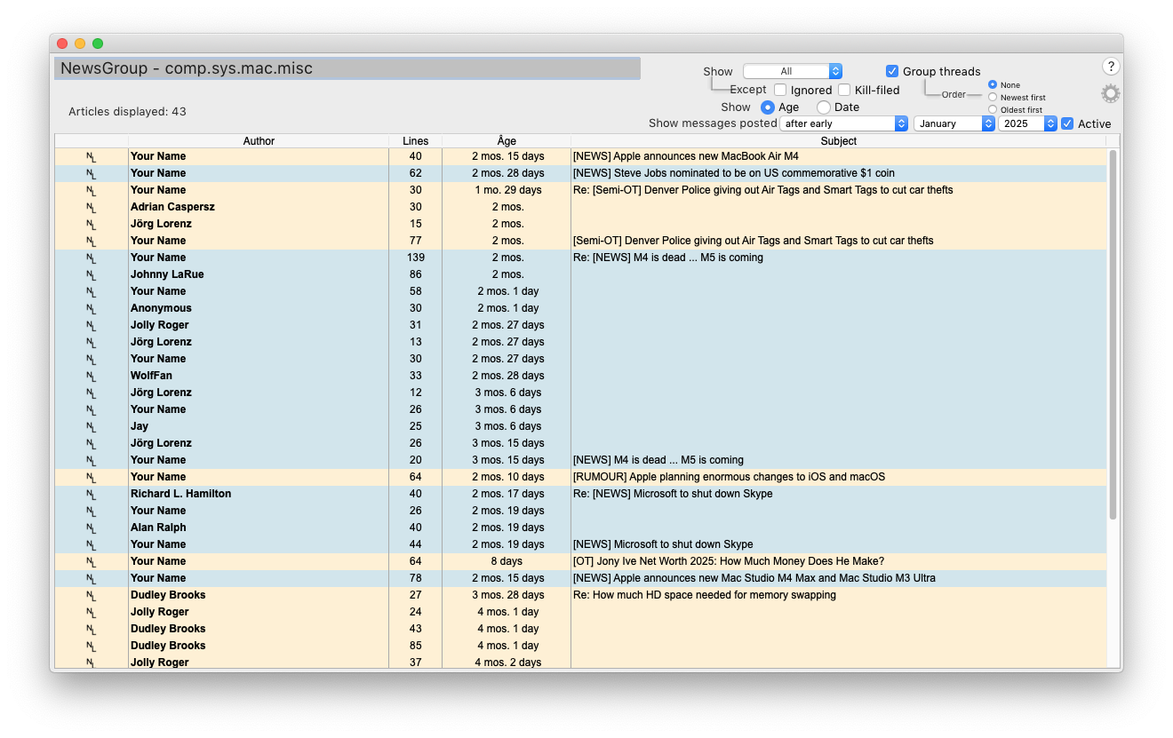Screen dimensions: 1173x738
Task: Sort messages by the Author column header
Action: tap(259, 140)
